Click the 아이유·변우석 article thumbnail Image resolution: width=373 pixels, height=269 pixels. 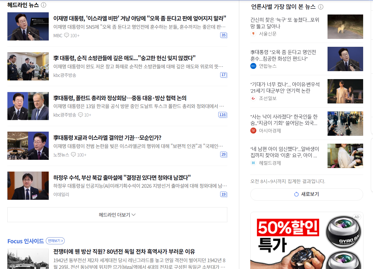tap(345, 91)
